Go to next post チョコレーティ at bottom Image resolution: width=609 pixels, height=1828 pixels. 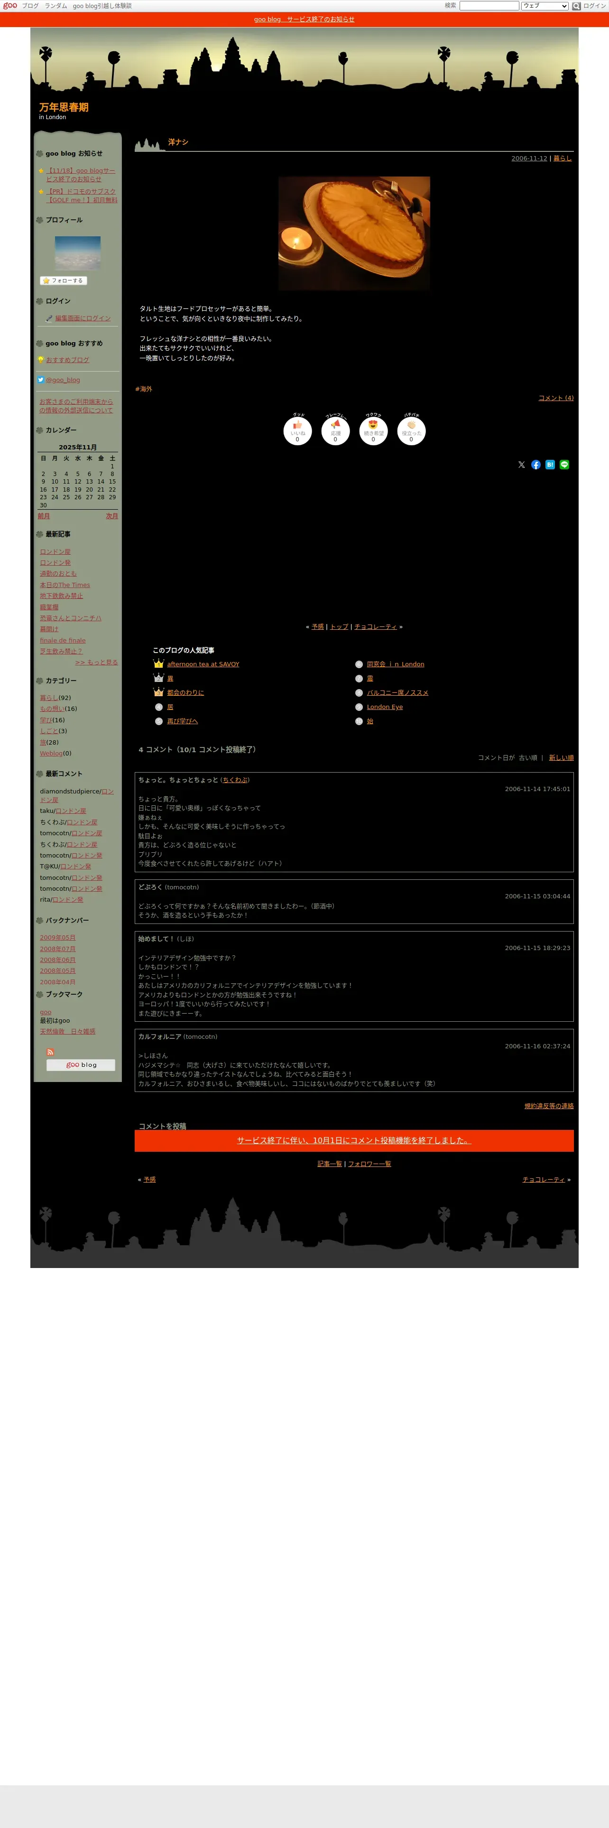pos(544,1179)
